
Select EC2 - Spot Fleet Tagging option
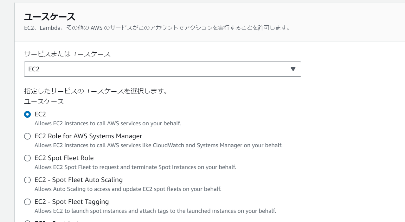pos(27,202)
